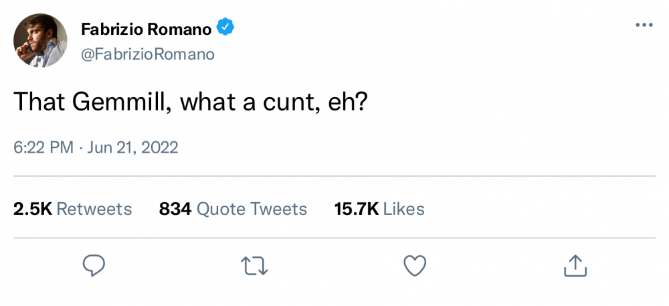Click the bold 15.7K likes number

click(x=357, y=209)
